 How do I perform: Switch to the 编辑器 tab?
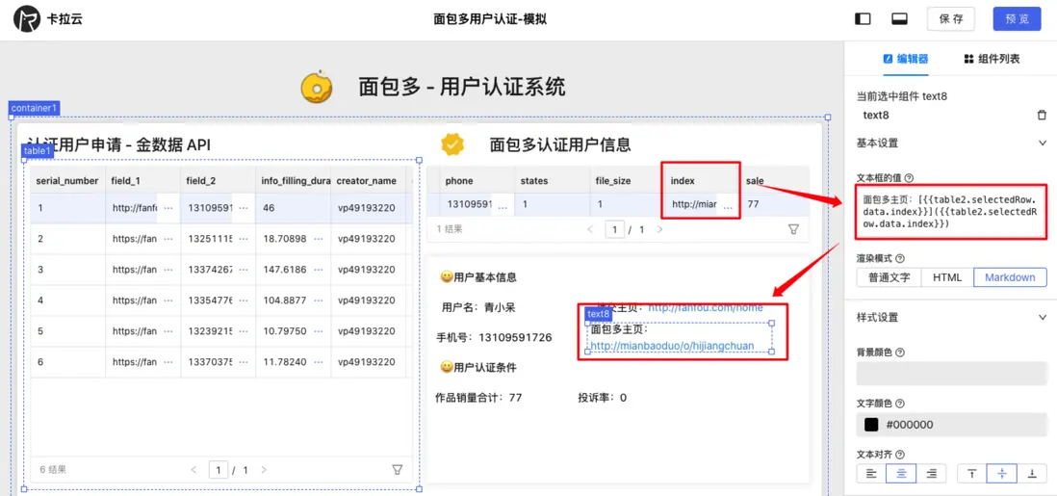pyautogui.click(x=906, y=59)
